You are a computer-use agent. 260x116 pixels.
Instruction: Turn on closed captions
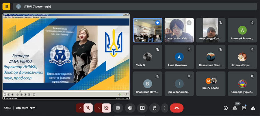(118, 108)
